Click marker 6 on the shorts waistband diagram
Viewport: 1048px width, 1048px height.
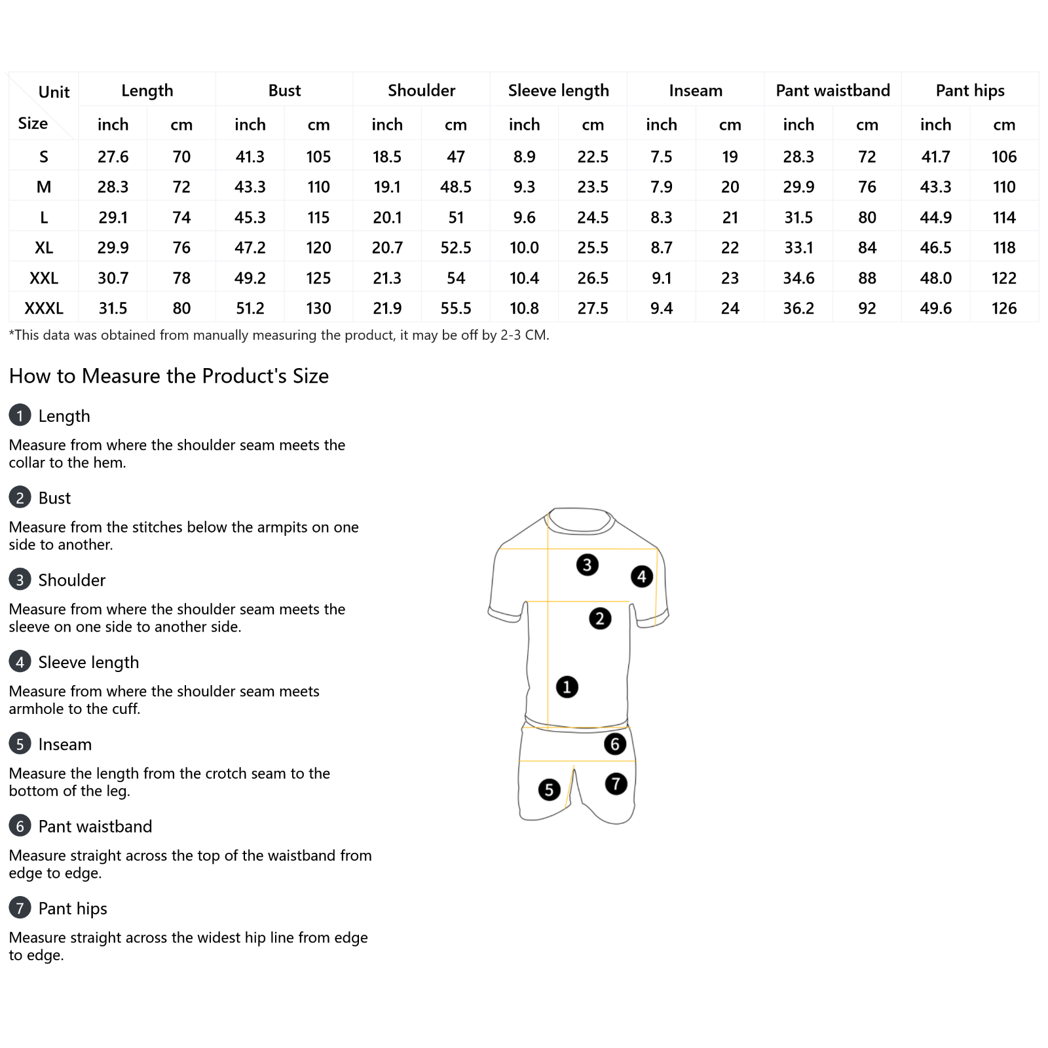point(614,744)
